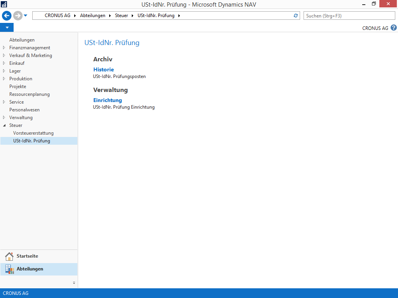Click the grey forward navigation arrow
This screenshot has height=298, width=398.
tap(18, 16)
